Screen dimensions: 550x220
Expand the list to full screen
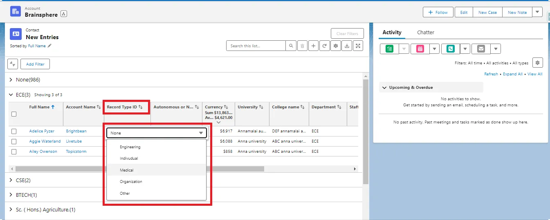coord(358,46)
